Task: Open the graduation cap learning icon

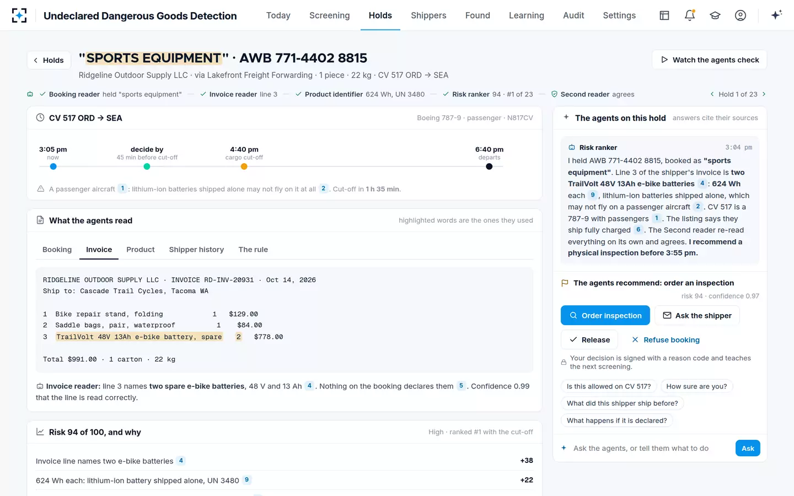Action: 715,15
